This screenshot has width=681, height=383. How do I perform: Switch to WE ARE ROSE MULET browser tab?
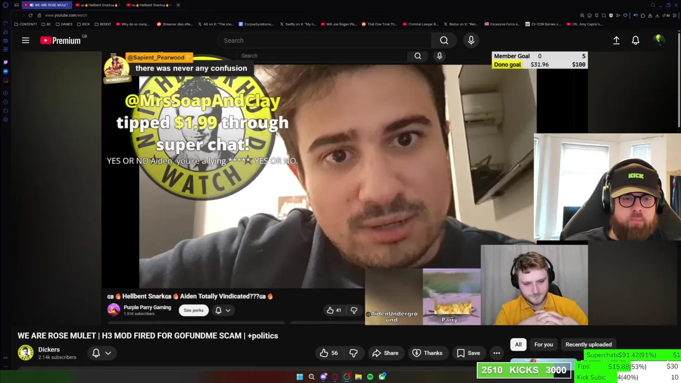pyautogui.click(x=46, y=5)
